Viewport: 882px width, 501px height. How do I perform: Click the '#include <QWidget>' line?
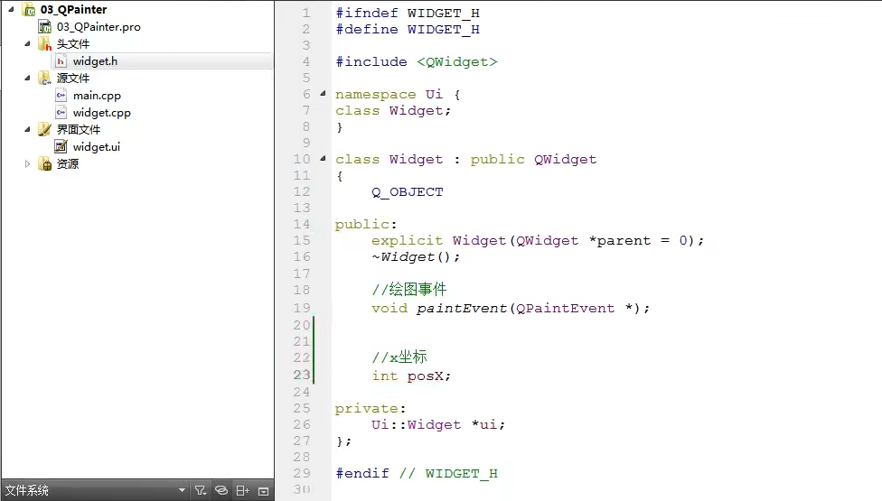click(417, 61)
